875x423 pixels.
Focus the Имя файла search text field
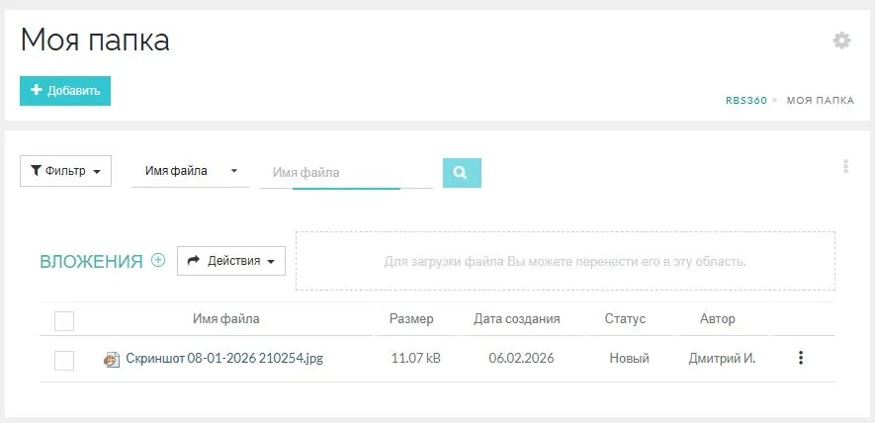346,172
